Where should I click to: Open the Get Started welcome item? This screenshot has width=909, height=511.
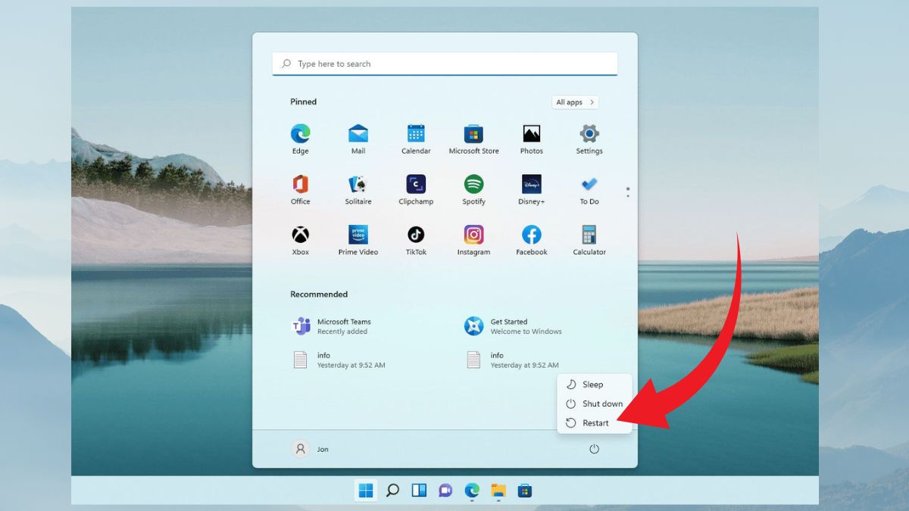tap(513, 326)
